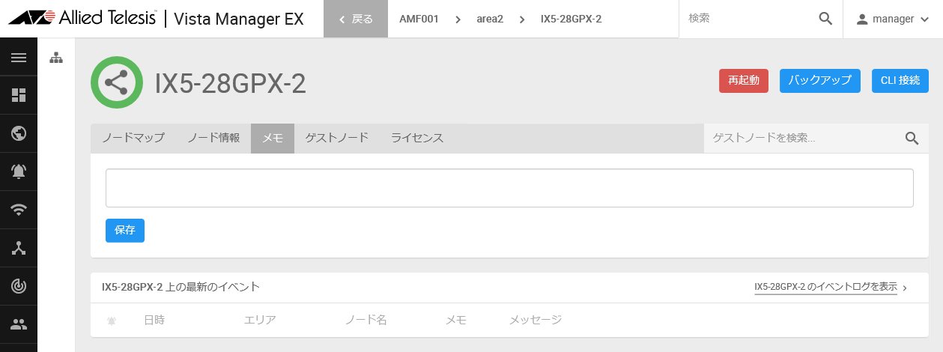The height and width of the screenshot is (352, 943).
Task: Open the wireless Wi-Fi icon in sidebar
Action: click(x=19, y=210)
